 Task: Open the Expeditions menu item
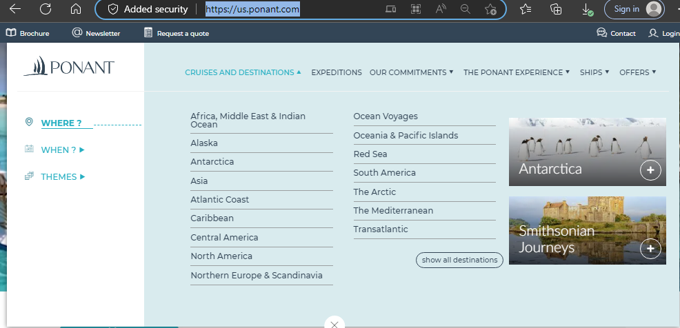[337, 72]
